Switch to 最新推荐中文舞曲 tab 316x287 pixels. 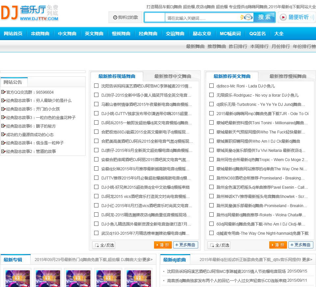point(173,76)
